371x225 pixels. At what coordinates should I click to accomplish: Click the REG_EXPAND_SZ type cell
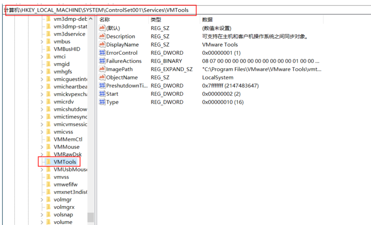pos(171,69)
